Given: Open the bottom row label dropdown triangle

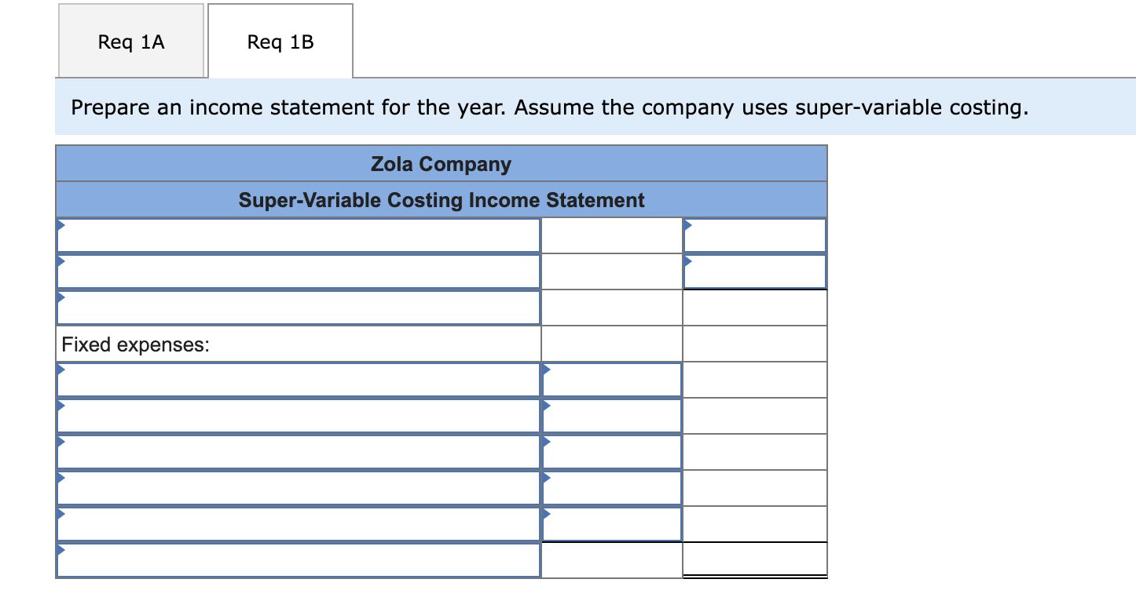Looking at the screenshot, I should 61,551.
